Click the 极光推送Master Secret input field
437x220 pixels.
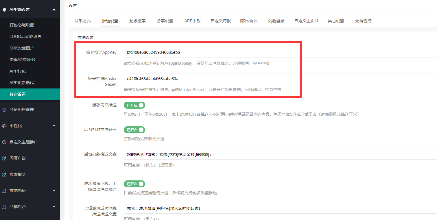coord(280,79)
